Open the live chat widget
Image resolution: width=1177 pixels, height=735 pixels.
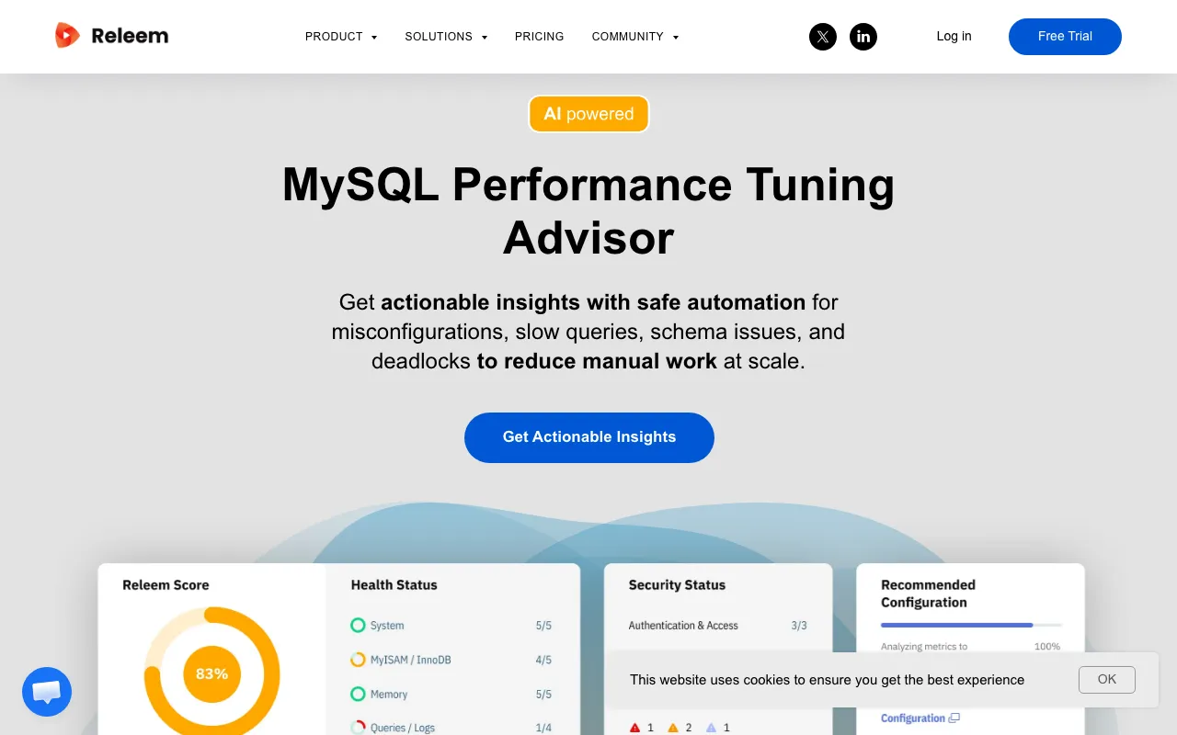[47, 692]
